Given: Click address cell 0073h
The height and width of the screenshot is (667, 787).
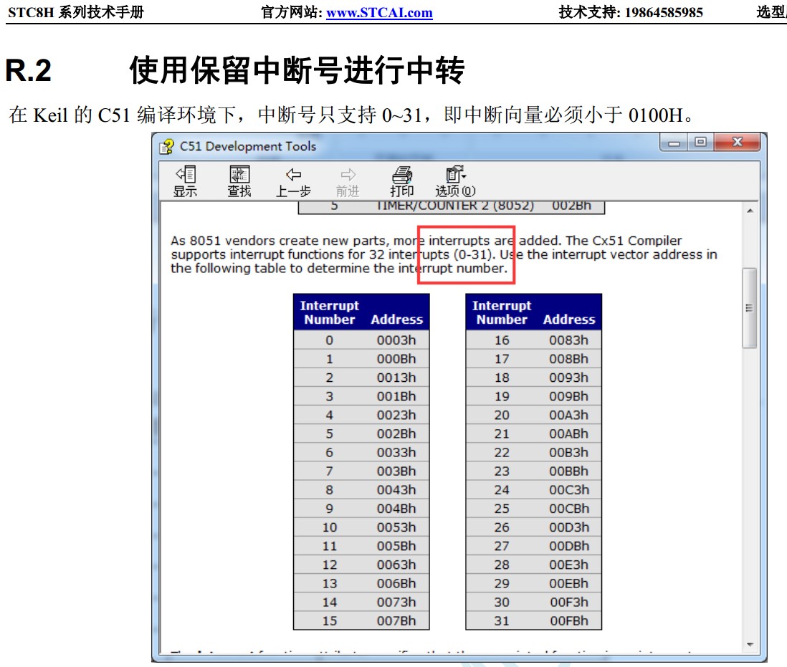Looking at the screenshot, I should [396, 603].
